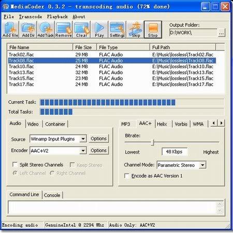The height and width of the screenshot is (233, 233).
Task: Select the Track08.flac row
Action: pos(112,60)
